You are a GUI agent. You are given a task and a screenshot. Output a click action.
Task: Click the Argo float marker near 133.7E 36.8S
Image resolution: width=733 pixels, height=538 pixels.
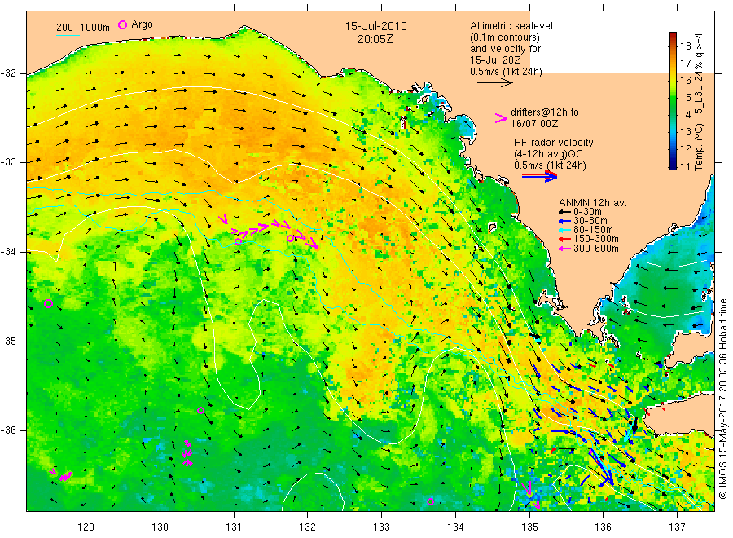tap(431, 501)
